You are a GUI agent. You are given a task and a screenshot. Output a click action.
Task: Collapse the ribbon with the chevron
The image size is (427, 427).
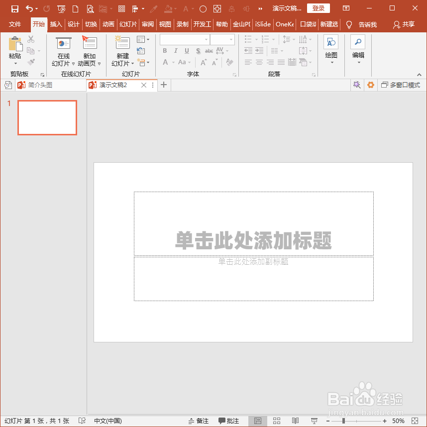[x=419, y=75]
